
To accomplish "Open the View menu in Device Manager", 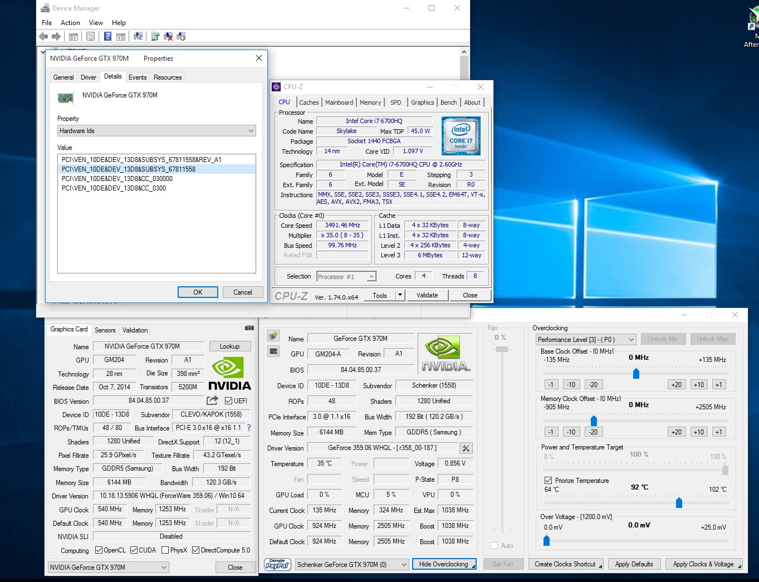I will pyautogui.click(x=96, y=23).
